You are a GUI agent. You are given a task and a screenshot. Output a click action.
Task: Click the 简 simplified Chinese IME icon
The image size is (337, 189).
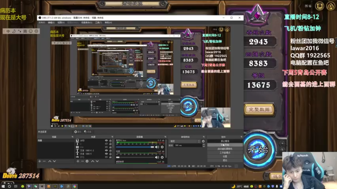tap(25, 31)
